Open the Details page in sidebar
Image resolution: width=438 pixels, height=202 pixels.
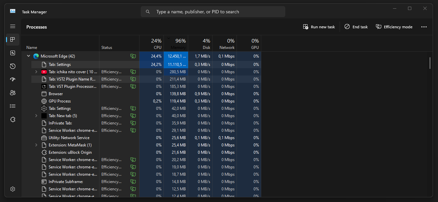pyautogui.click(x=13, y=106)
